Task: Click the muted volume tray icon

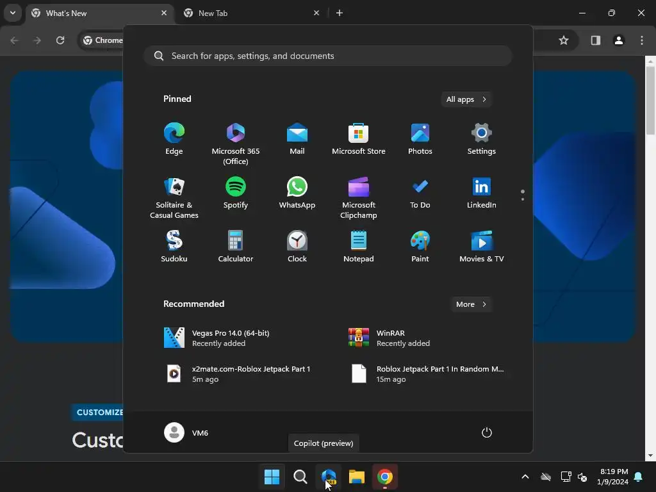Action: point(582,477)
